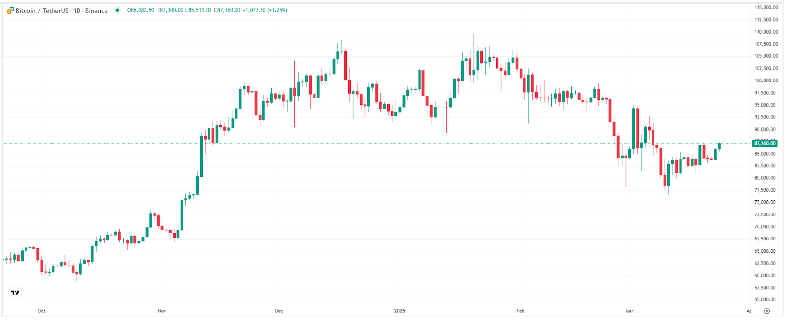Click the Oct label on time axis
This screenshot has width=785, height=320.
[41, 311]
